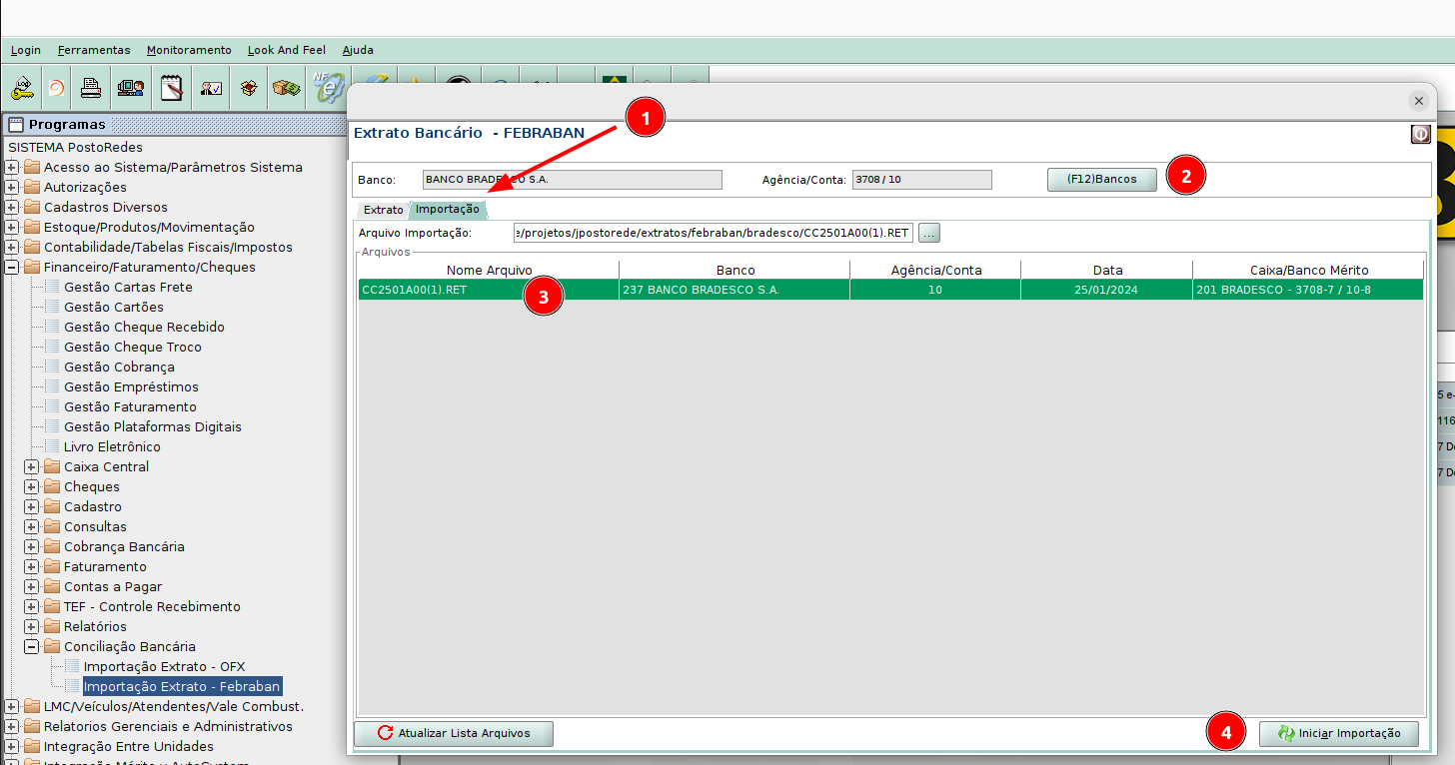1455x765 pixels.
Task: Expand the Contas a Pagar folder
Action: pos(32,587)
